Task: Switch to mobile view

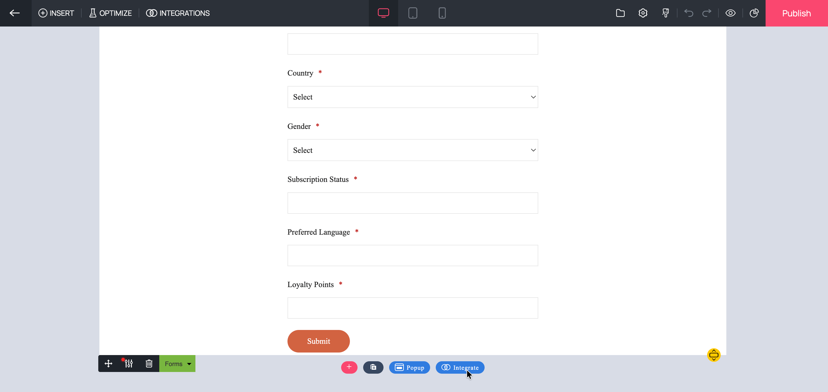Action: [442, 13]
